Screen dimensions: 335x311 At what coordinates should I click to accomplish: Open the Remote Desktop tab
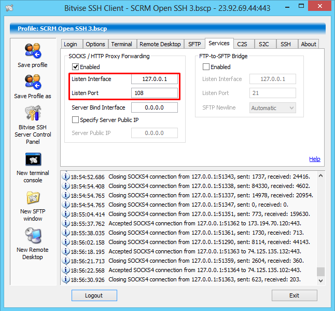point(160,44)
